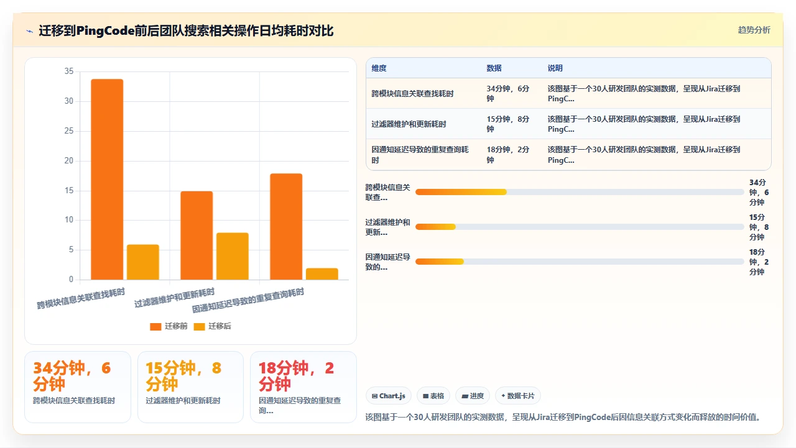Click the Chart.js tag
The height and width of the screenshot is (448, 796).
coord(389,396)
